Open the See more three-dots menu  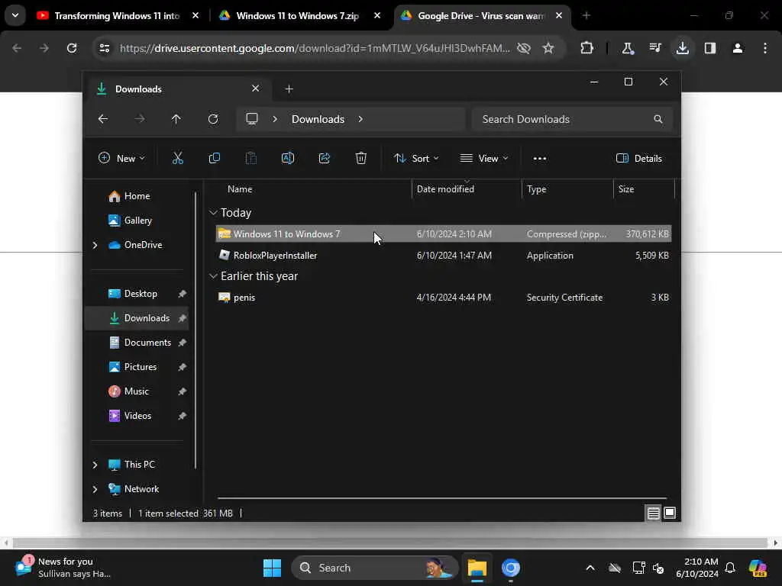(x=540, y=159)
